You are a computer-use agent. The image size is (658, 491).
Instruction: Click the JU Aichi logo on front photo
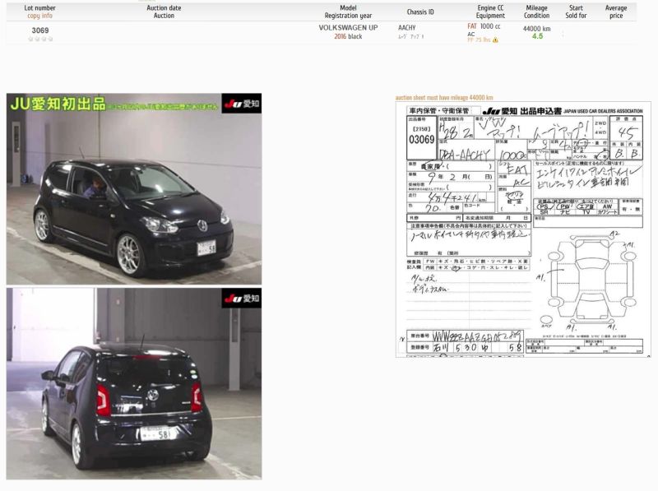pos(241,104)
